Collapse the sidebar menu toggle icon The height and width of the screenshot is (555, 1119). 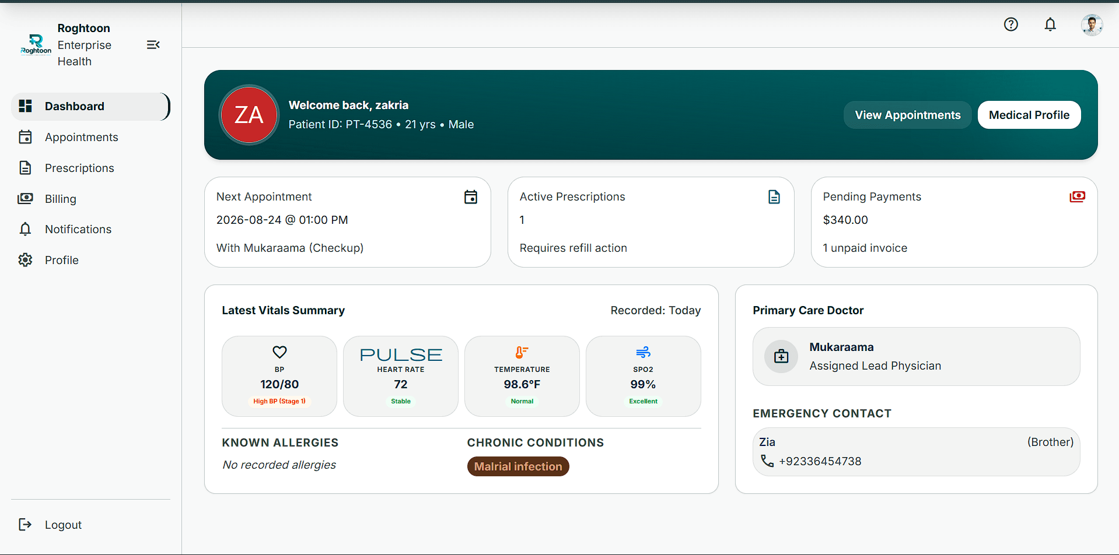[x=153, y=45]
